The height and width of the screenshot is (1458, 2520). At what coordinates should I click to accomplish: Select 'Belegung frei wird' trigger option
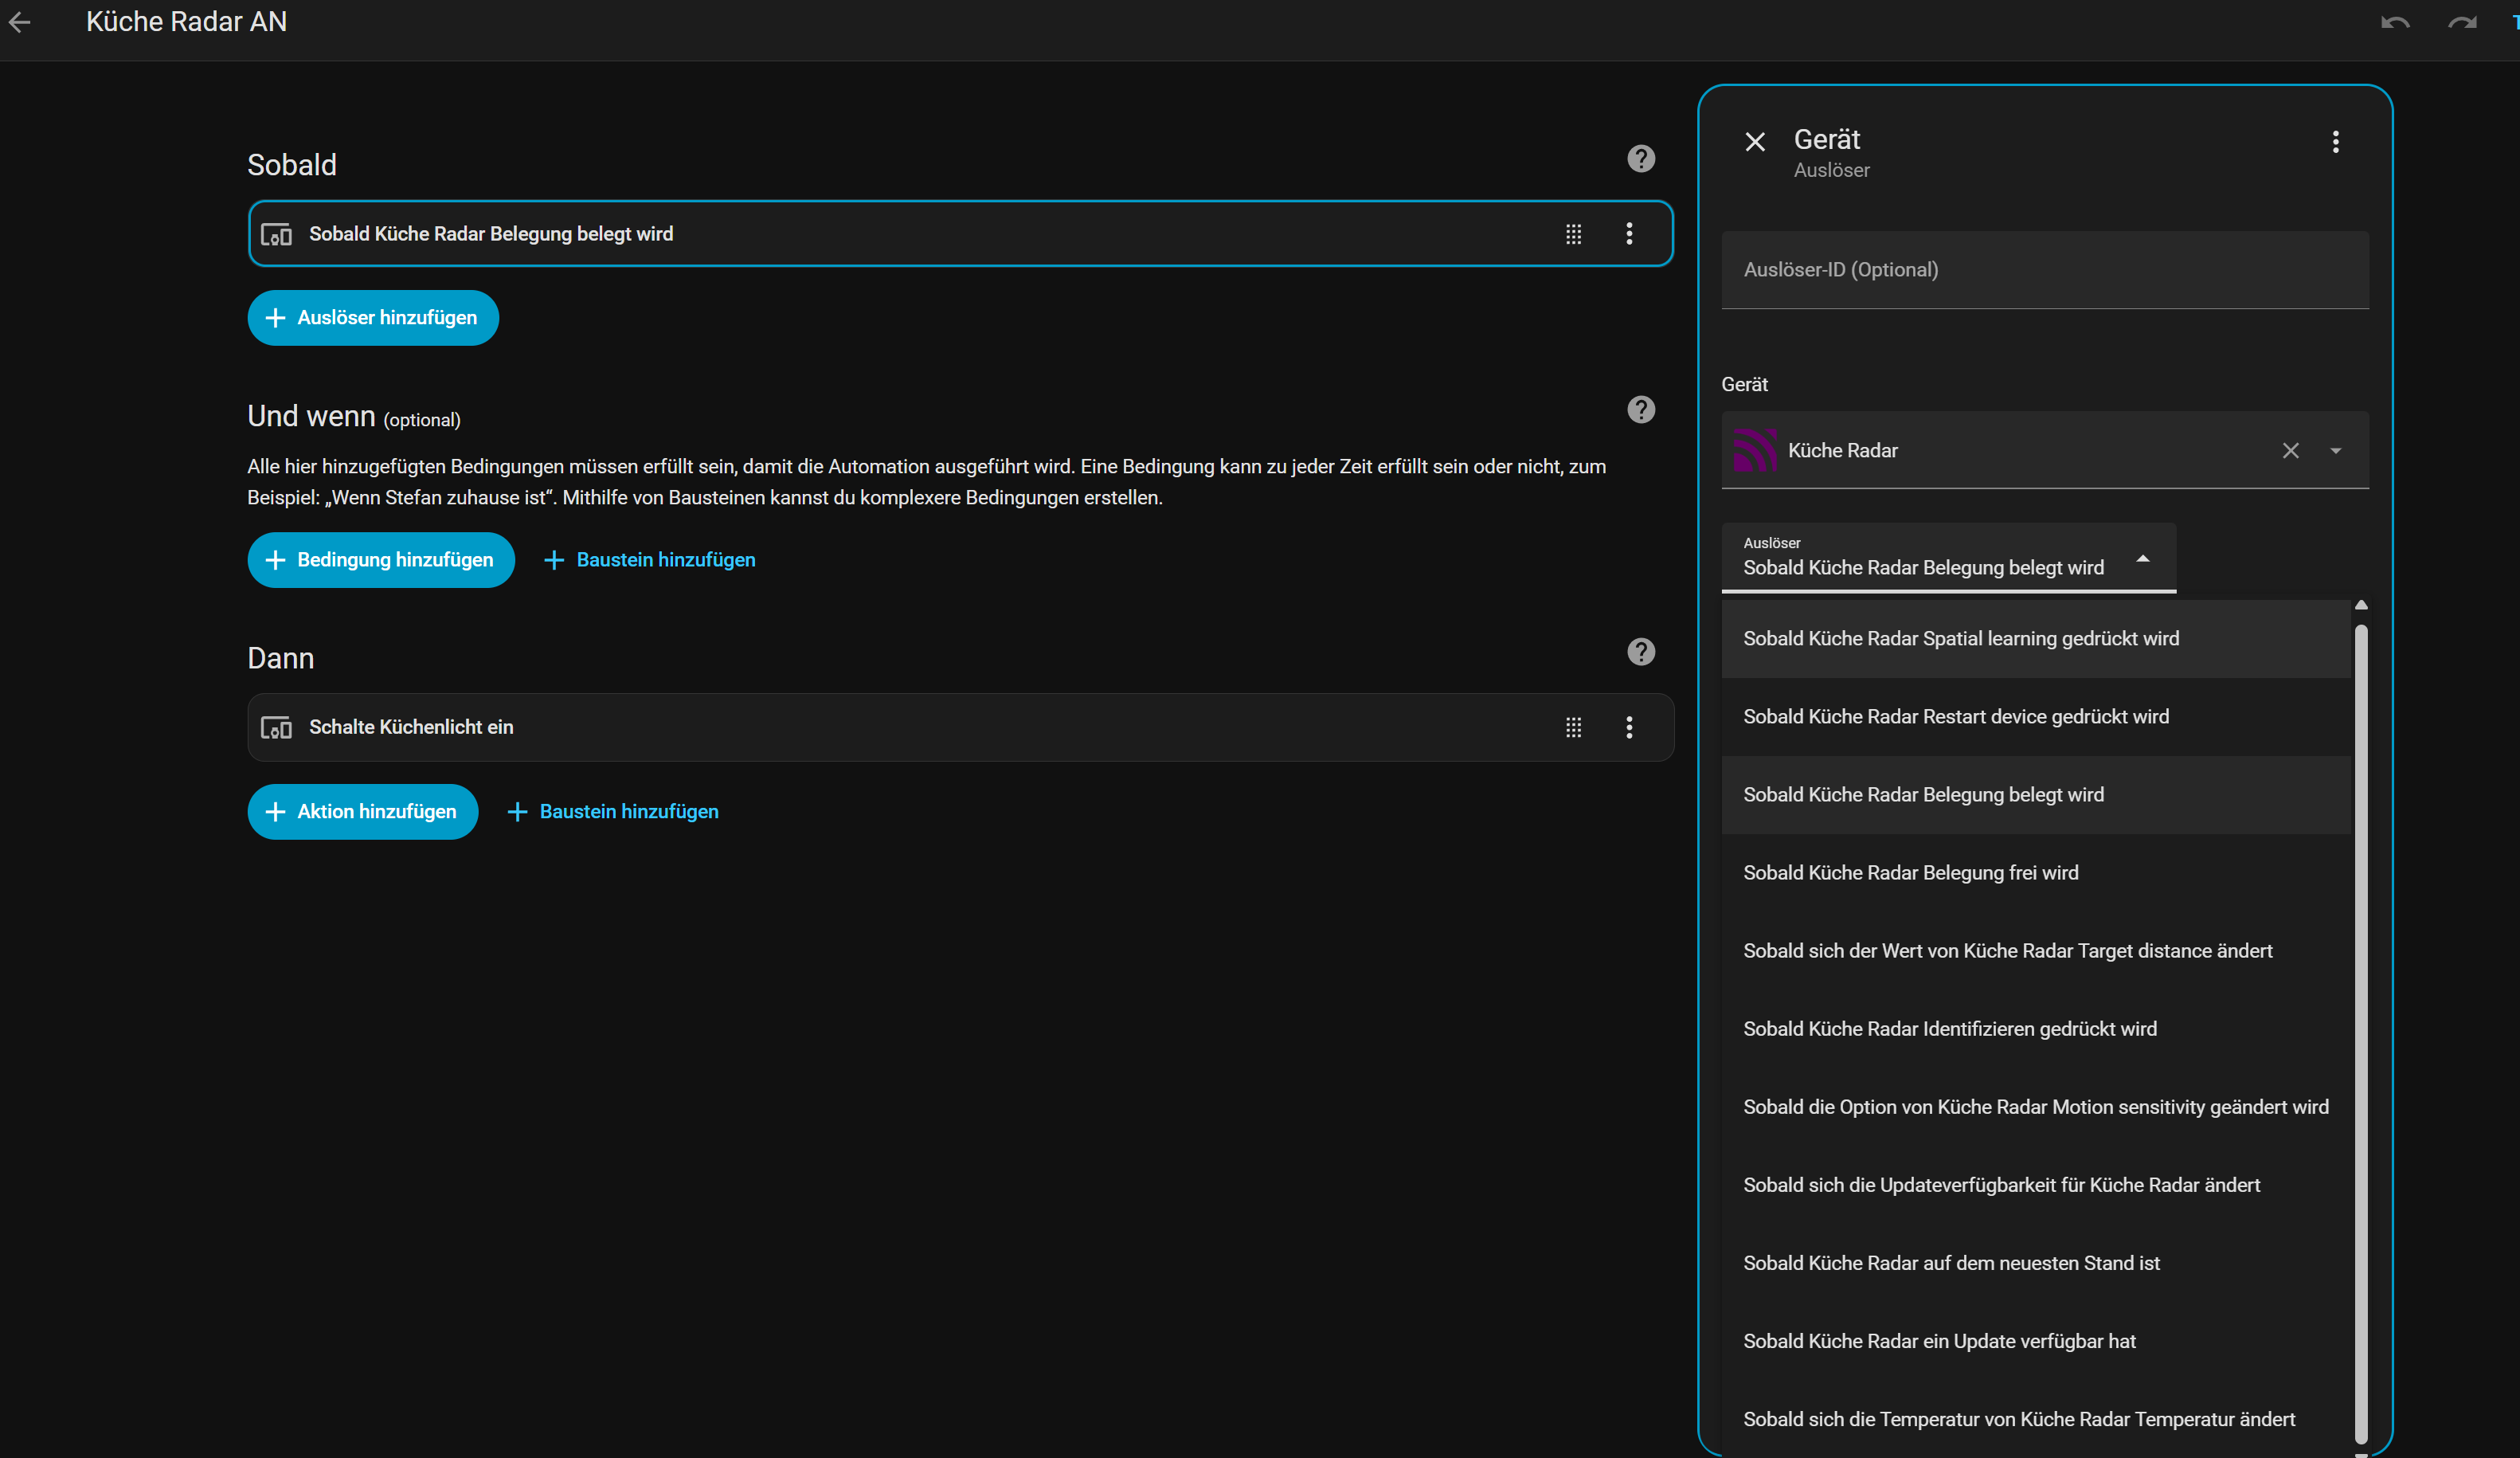1910,873
